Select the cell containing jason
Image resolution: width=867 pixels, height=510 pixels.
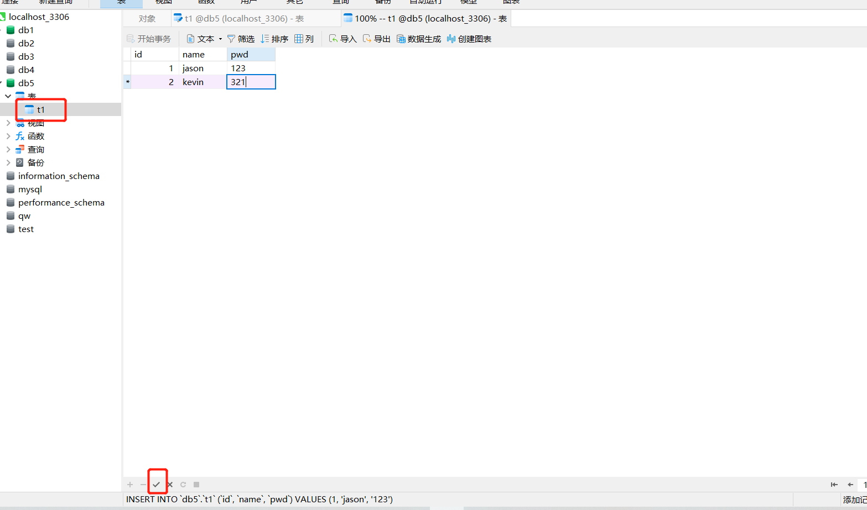[203, 68]
